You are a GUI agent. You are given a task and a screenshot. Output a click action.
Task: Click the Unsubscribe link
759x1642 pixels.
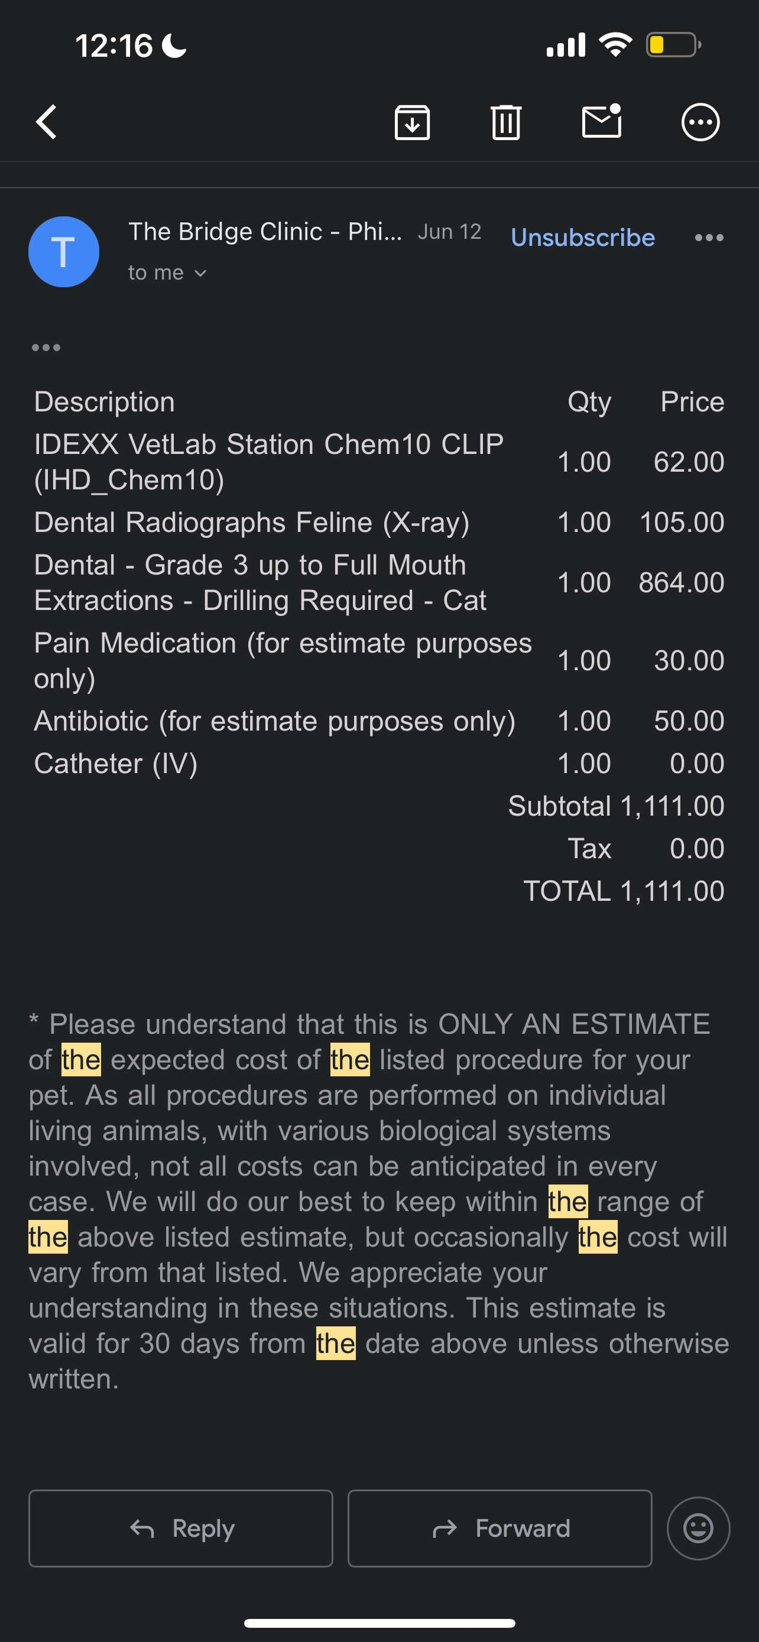582,238
